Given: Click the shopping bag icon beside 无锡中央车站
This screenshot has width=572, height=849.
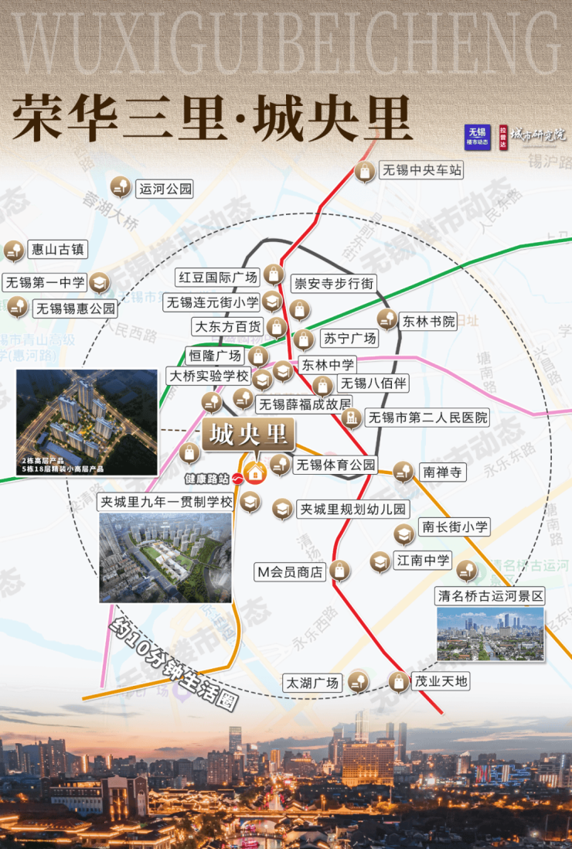Looking at the screenshot, I should pos(366,172).
